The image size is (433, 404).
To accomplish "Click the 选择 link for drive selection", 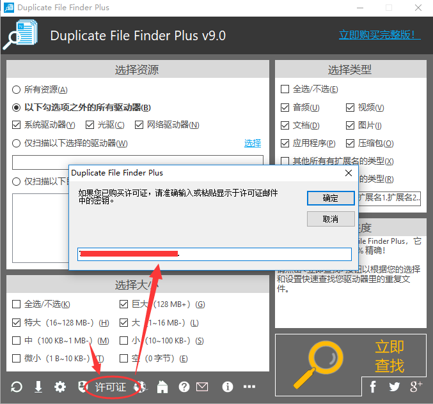I will coord(253,143).
